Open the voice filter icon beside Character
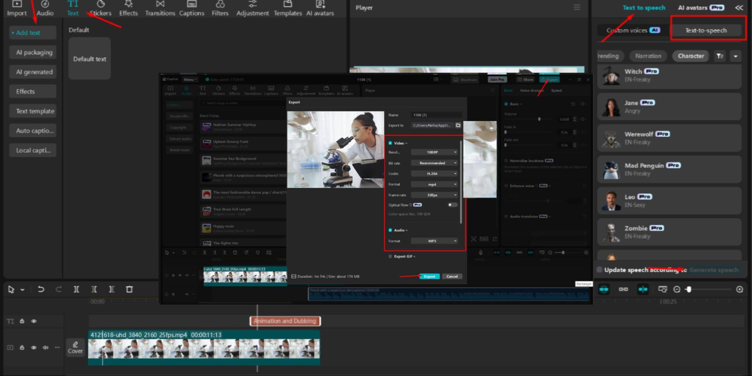The width and height of the screenshot is (752, 376). (720, 56)
